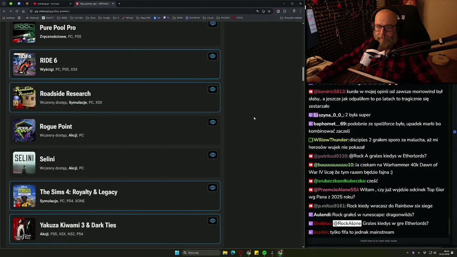This screenshot has height=257, width=457.
Task: Open the Rogue Point cover thumbnail
Action: pos(24,130)
